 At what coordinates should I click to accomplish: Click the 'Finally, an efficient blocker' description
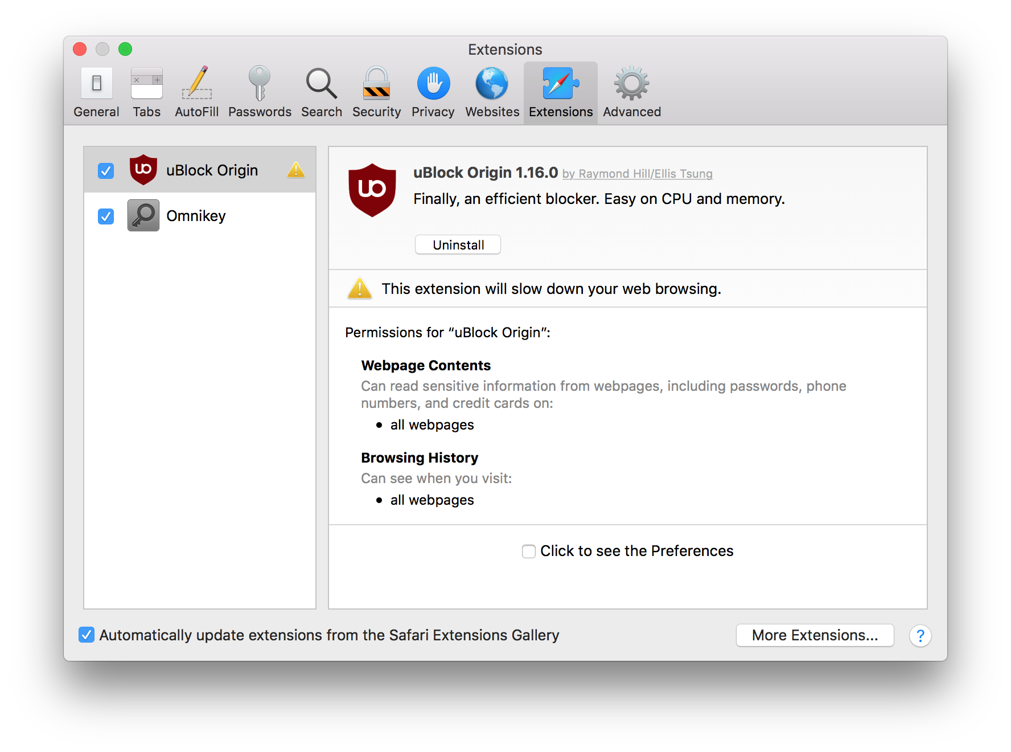click(x=599, y=199)
